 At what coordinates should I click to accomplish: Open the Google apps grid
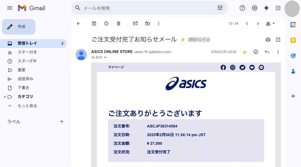pos(278,8)
